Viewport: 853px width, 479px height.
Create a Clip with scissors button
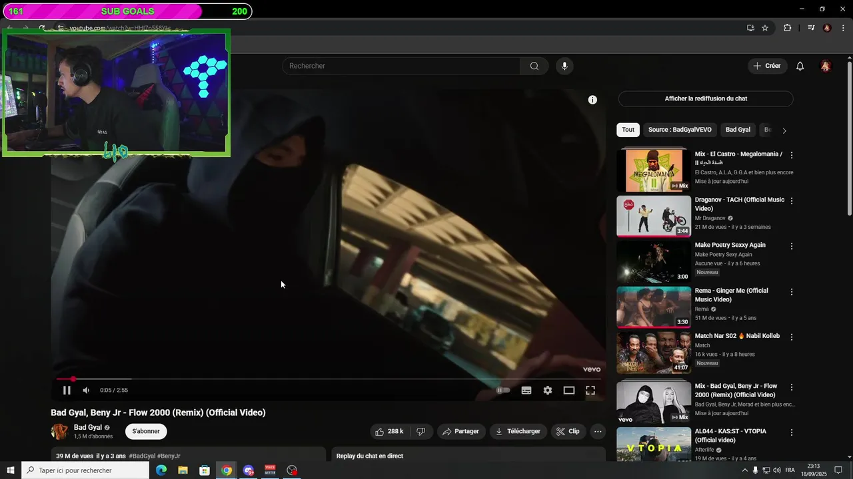[x=568, y=431]
